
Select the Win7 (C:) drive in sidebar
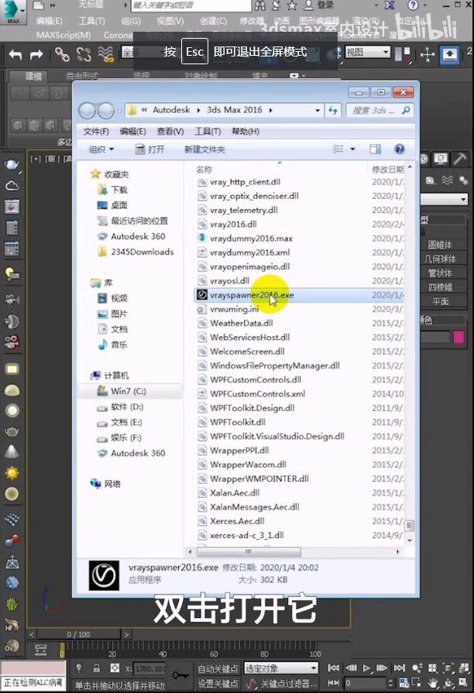point(128,391)
